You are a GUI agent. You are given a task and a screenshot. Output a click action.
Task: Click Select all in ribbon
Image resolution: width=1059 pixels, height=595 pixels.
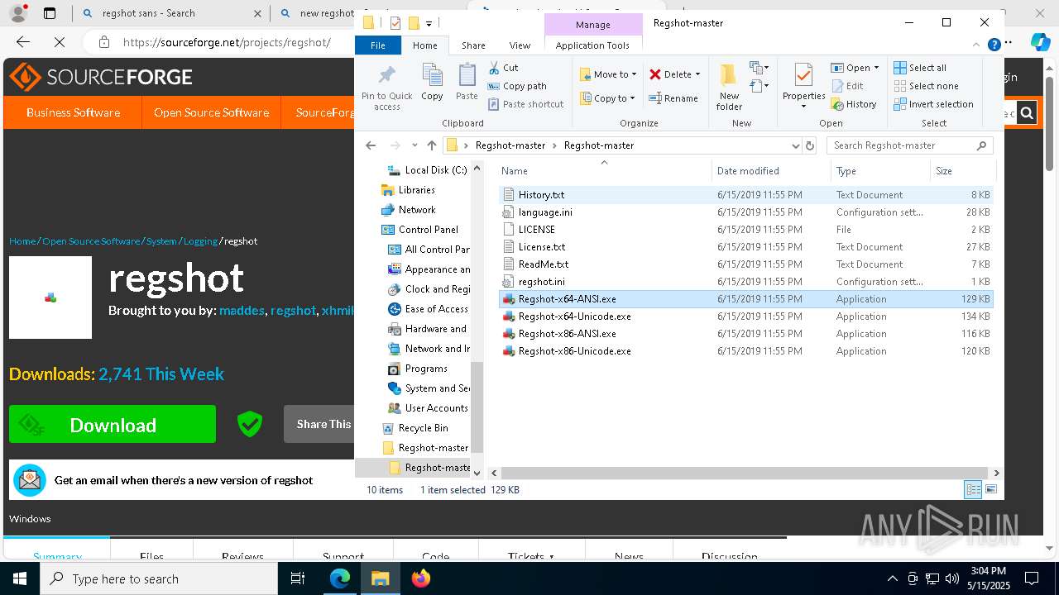tap(920, 68)
